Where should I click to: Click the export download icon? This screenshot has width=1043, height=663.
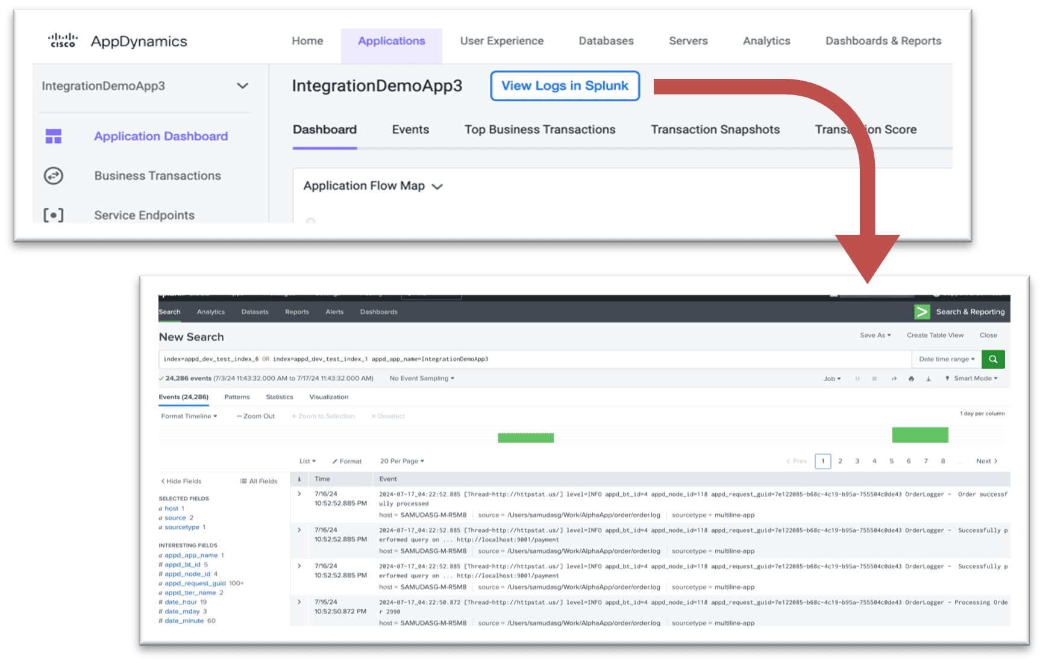929,379
